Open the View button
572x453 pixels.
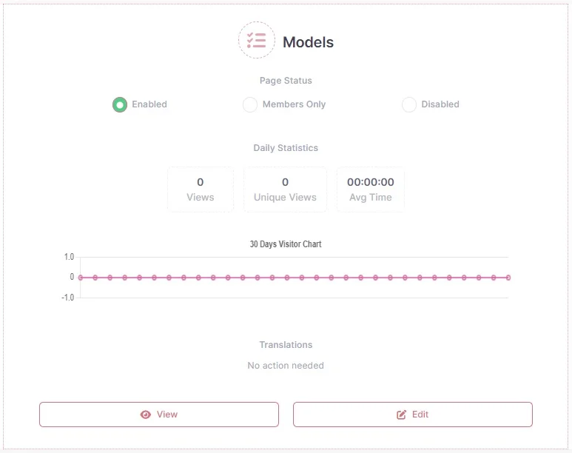point(159,415)
